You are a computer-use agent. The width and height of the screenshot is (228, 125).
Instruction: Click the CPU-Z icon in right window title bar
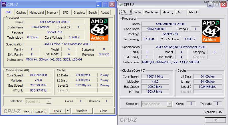(x=120, y=5)
